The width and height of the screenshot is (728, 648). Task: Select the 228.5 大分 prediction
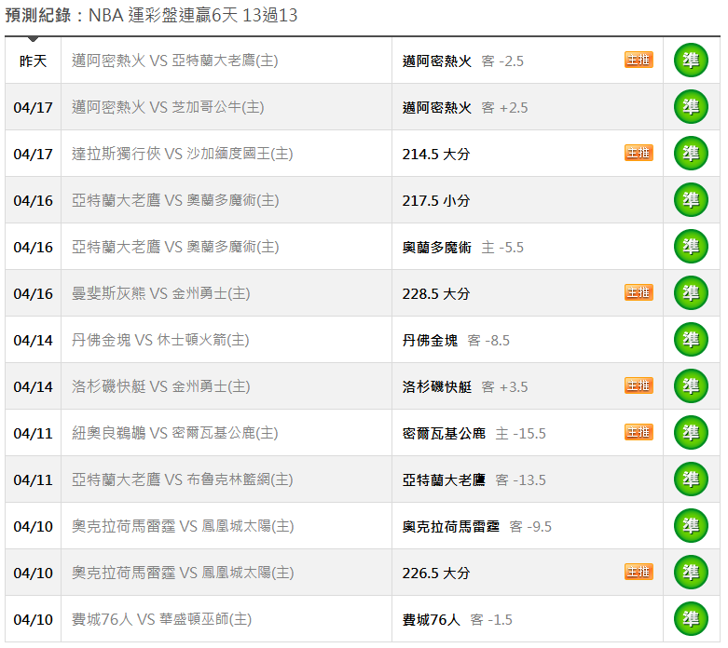[x=436, y=294]
